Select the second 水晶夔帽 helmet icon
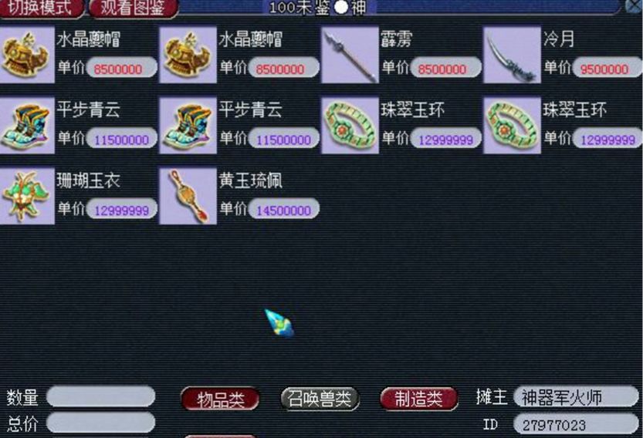The width and height of the screenshot is (643, 438). 188,55
